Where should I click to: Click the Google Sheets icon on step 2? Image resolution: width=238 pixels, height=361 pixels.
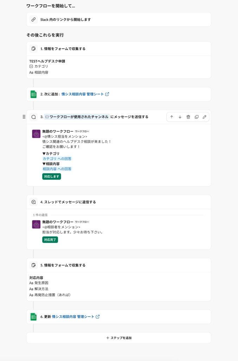[33, 94]
